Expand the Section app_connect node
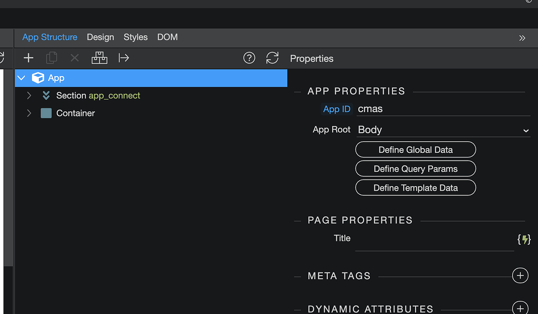 tap(29, 96)
